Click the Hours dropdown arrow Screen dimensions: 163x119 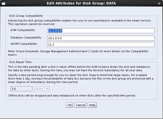[48, 89]
